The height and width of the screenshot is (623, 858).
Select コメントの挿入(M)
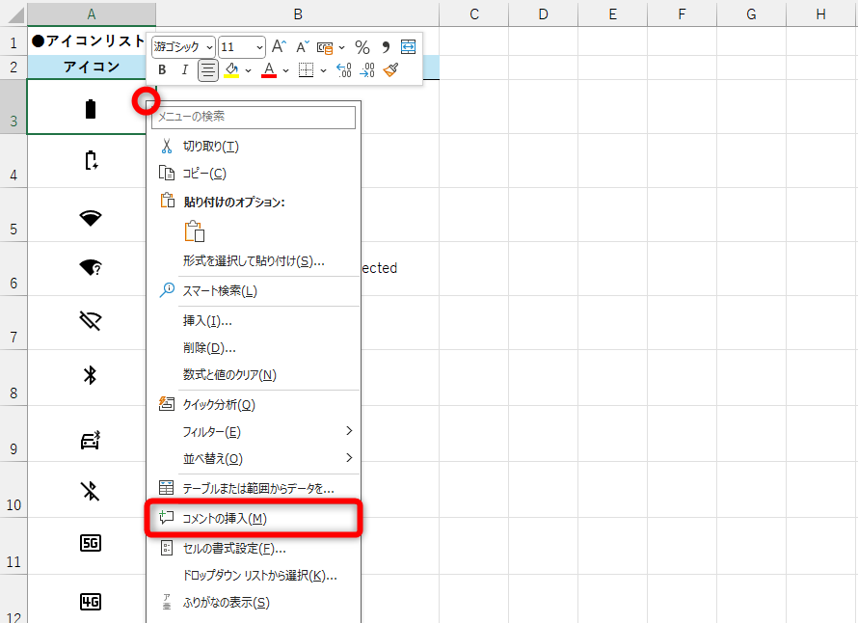point(254,518)
